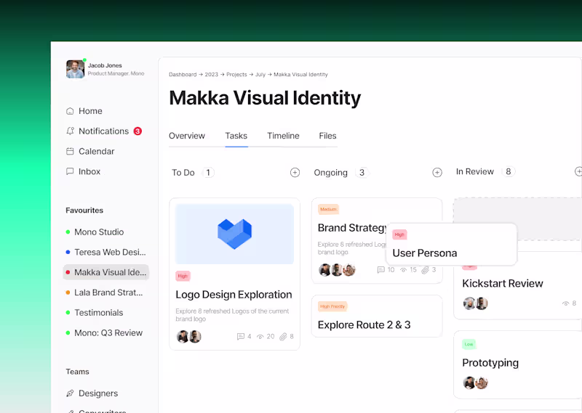Viewport: 582px width, 413px height.
Task: Open the Logo Design Exploration task title
Action: (234, 295)
